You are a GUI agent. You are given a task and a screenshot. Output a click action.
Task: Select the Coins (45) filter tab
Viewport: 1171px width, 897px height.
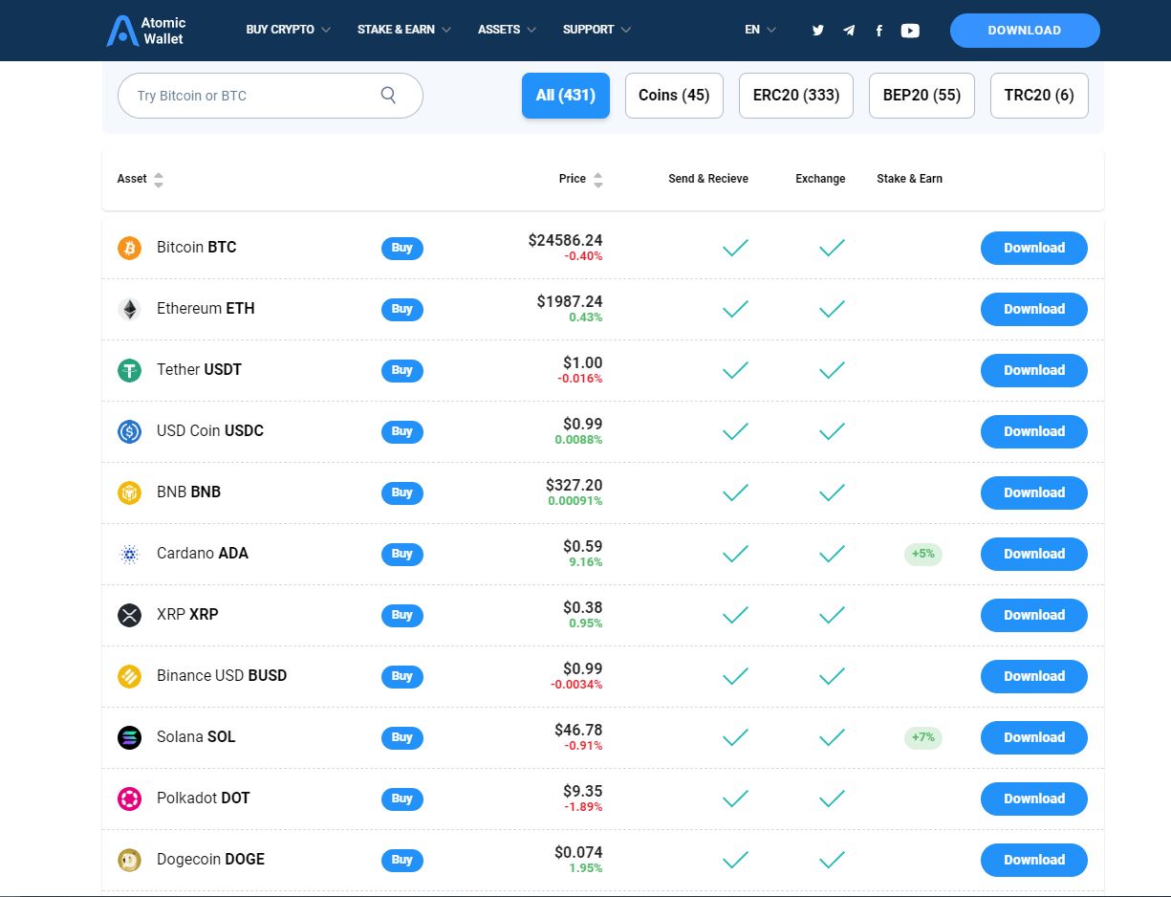click(x=674, y=96)
